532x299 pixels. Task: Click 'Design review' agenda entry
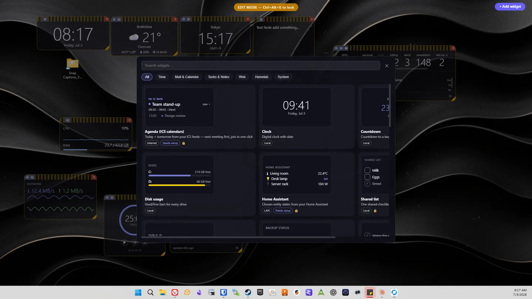(175, 116)
